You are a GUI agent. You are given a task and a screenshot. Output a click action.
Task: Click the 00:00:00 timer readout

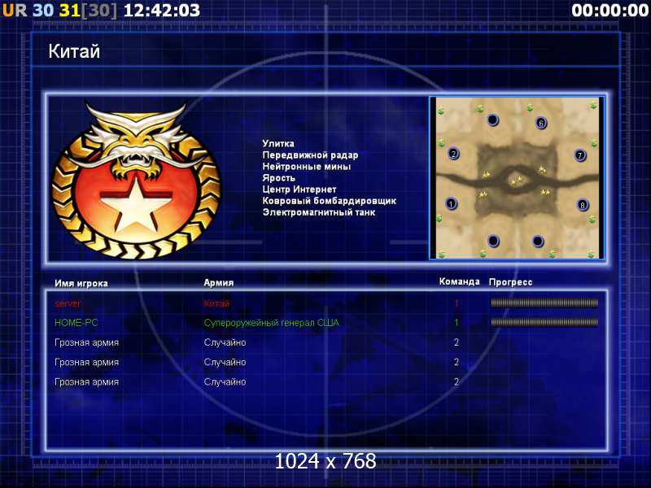609,11
